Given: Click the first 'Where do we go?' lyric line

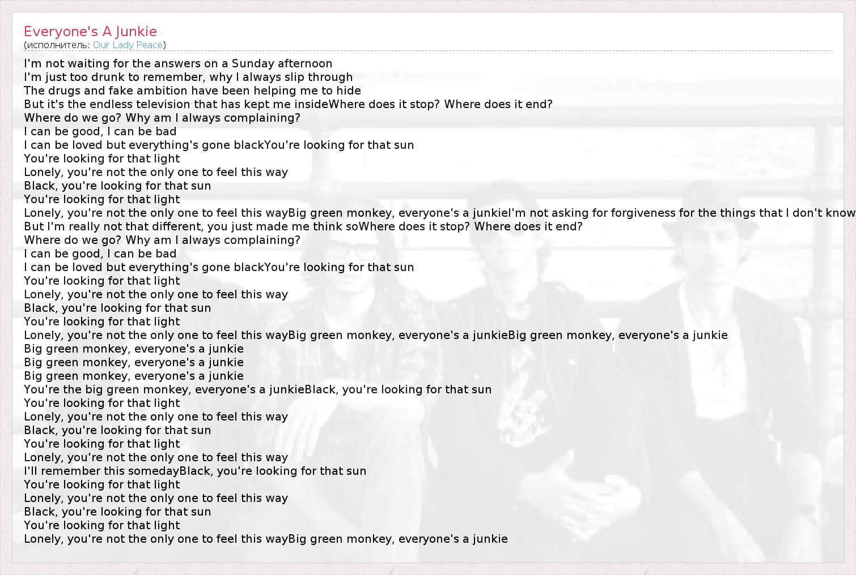Looking at the screenshot, I should (162, 118).
